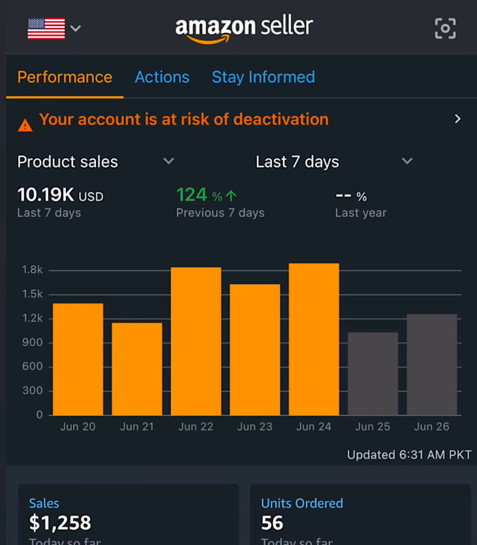
Task: Open the Sales card link
Action: pos(44,504)
